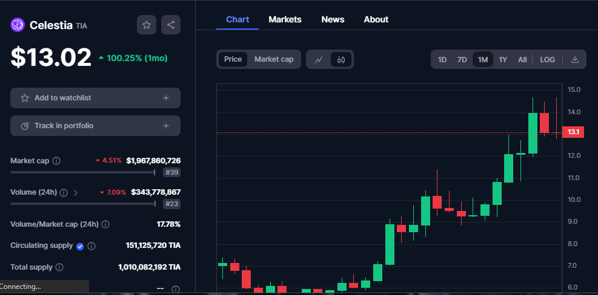
Task: Toggle LOG scale on chart
Action: [x=547, y=59]
